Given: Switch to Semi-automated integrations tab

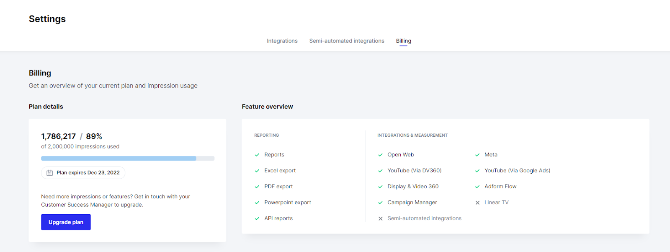Looking at the screenshot, I should pos(347,41).
